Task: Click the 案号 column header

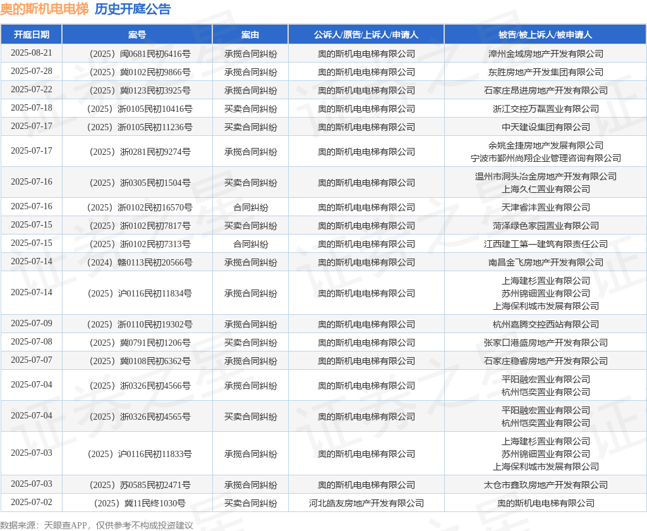Action: click(137, 35)
